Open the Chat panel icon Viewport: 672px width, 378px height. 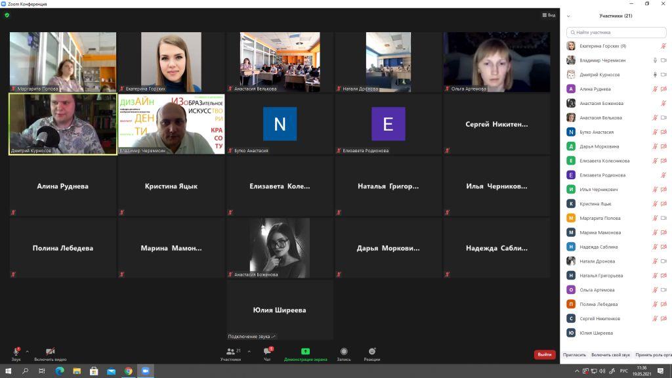(268, 352)
